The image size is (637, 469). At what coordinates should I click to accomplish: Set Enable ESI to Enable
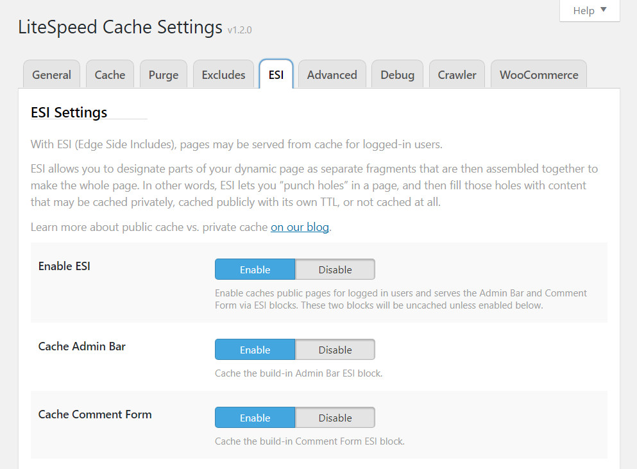(x=255, y=269)
